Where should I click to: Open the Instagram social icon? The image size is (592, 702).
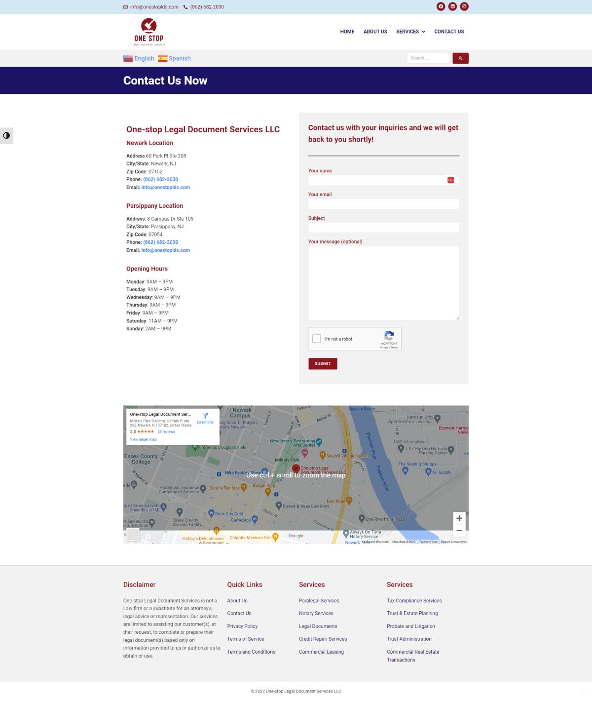464,6
